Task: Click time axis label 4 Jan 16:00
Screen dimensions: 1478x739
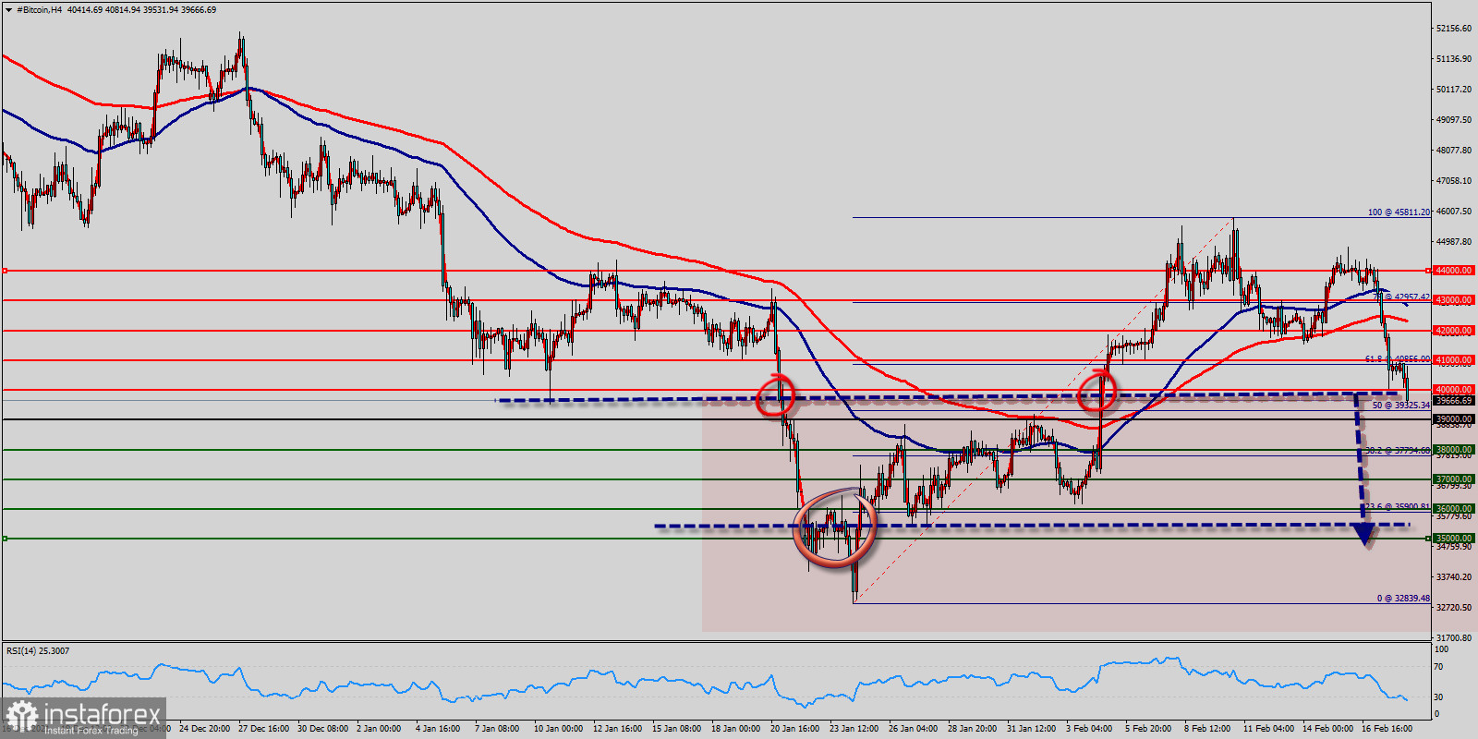Action: pos(438,729)
